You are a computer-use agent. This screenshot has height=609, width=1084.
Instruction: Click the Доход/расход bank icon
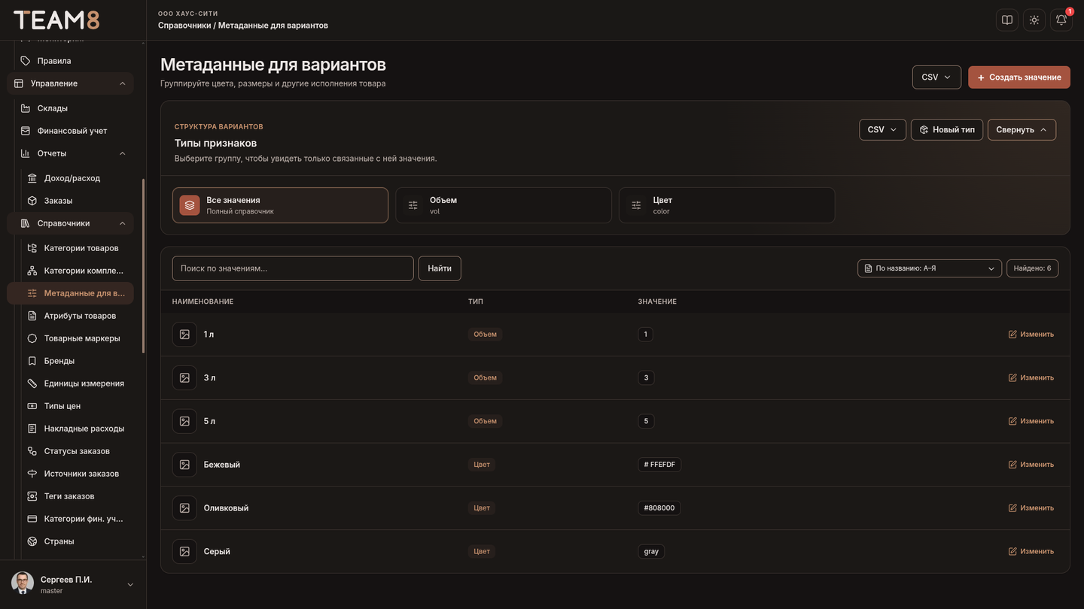pos(32,178)
